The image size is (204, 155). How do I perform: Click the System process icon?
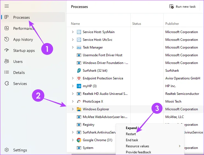pyautogui.click(x=79, y=148)
